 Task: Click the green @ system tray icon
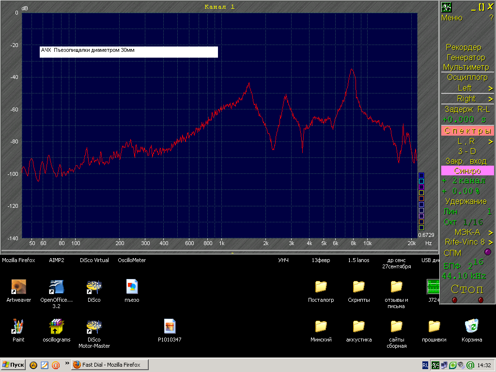[470, 365]
